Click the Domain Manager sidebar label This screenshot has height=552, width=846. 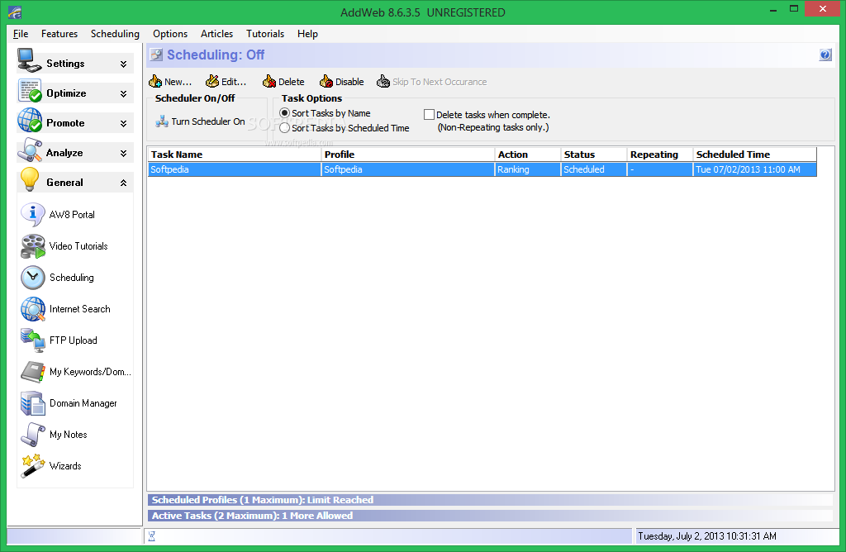83,403
